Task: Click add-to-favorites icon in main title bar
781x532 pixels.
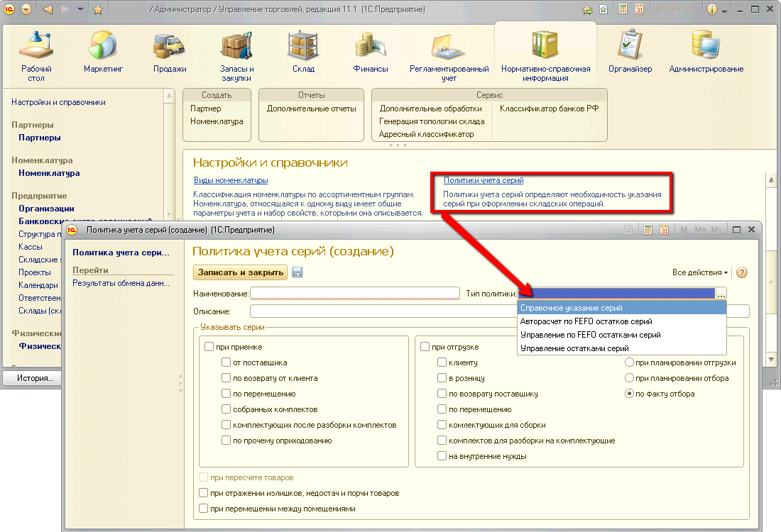Action: coord(588,9)
